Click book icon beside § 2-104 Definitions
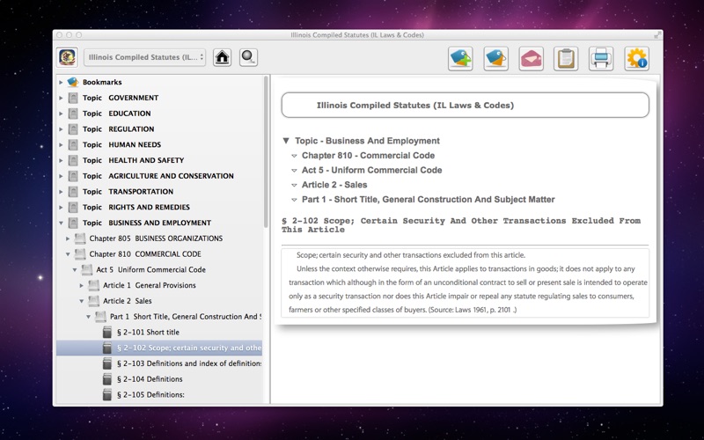The image size is (704, 440). point(106,379)
